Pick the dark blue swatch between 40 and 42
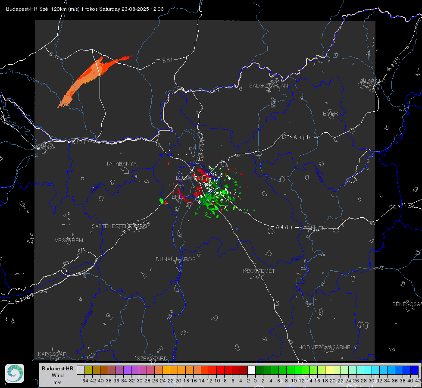Screen dimensions: 422x388 pyautogui.click(x=415, y=370)
